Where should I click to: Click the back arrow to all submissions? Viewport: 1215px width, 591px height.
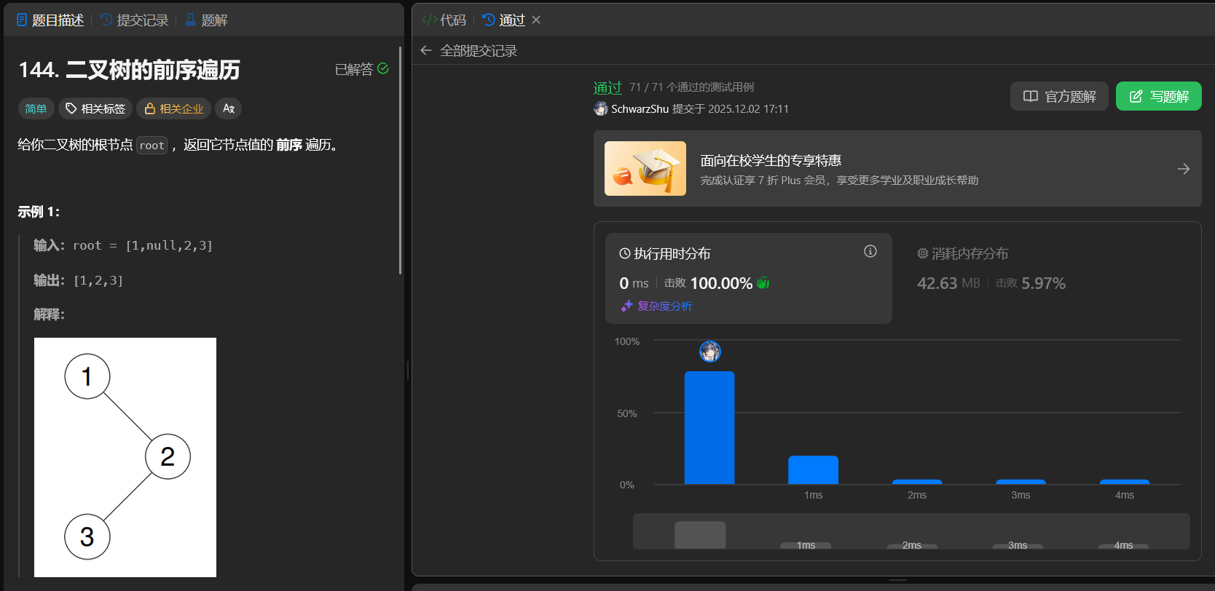[x=426, y=50]
